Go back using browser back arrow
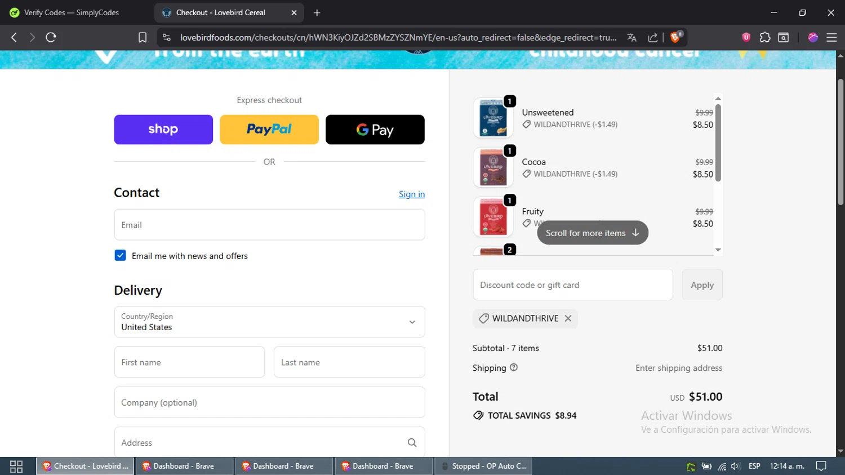Viewport: 845px width, 475px height. 14,37
